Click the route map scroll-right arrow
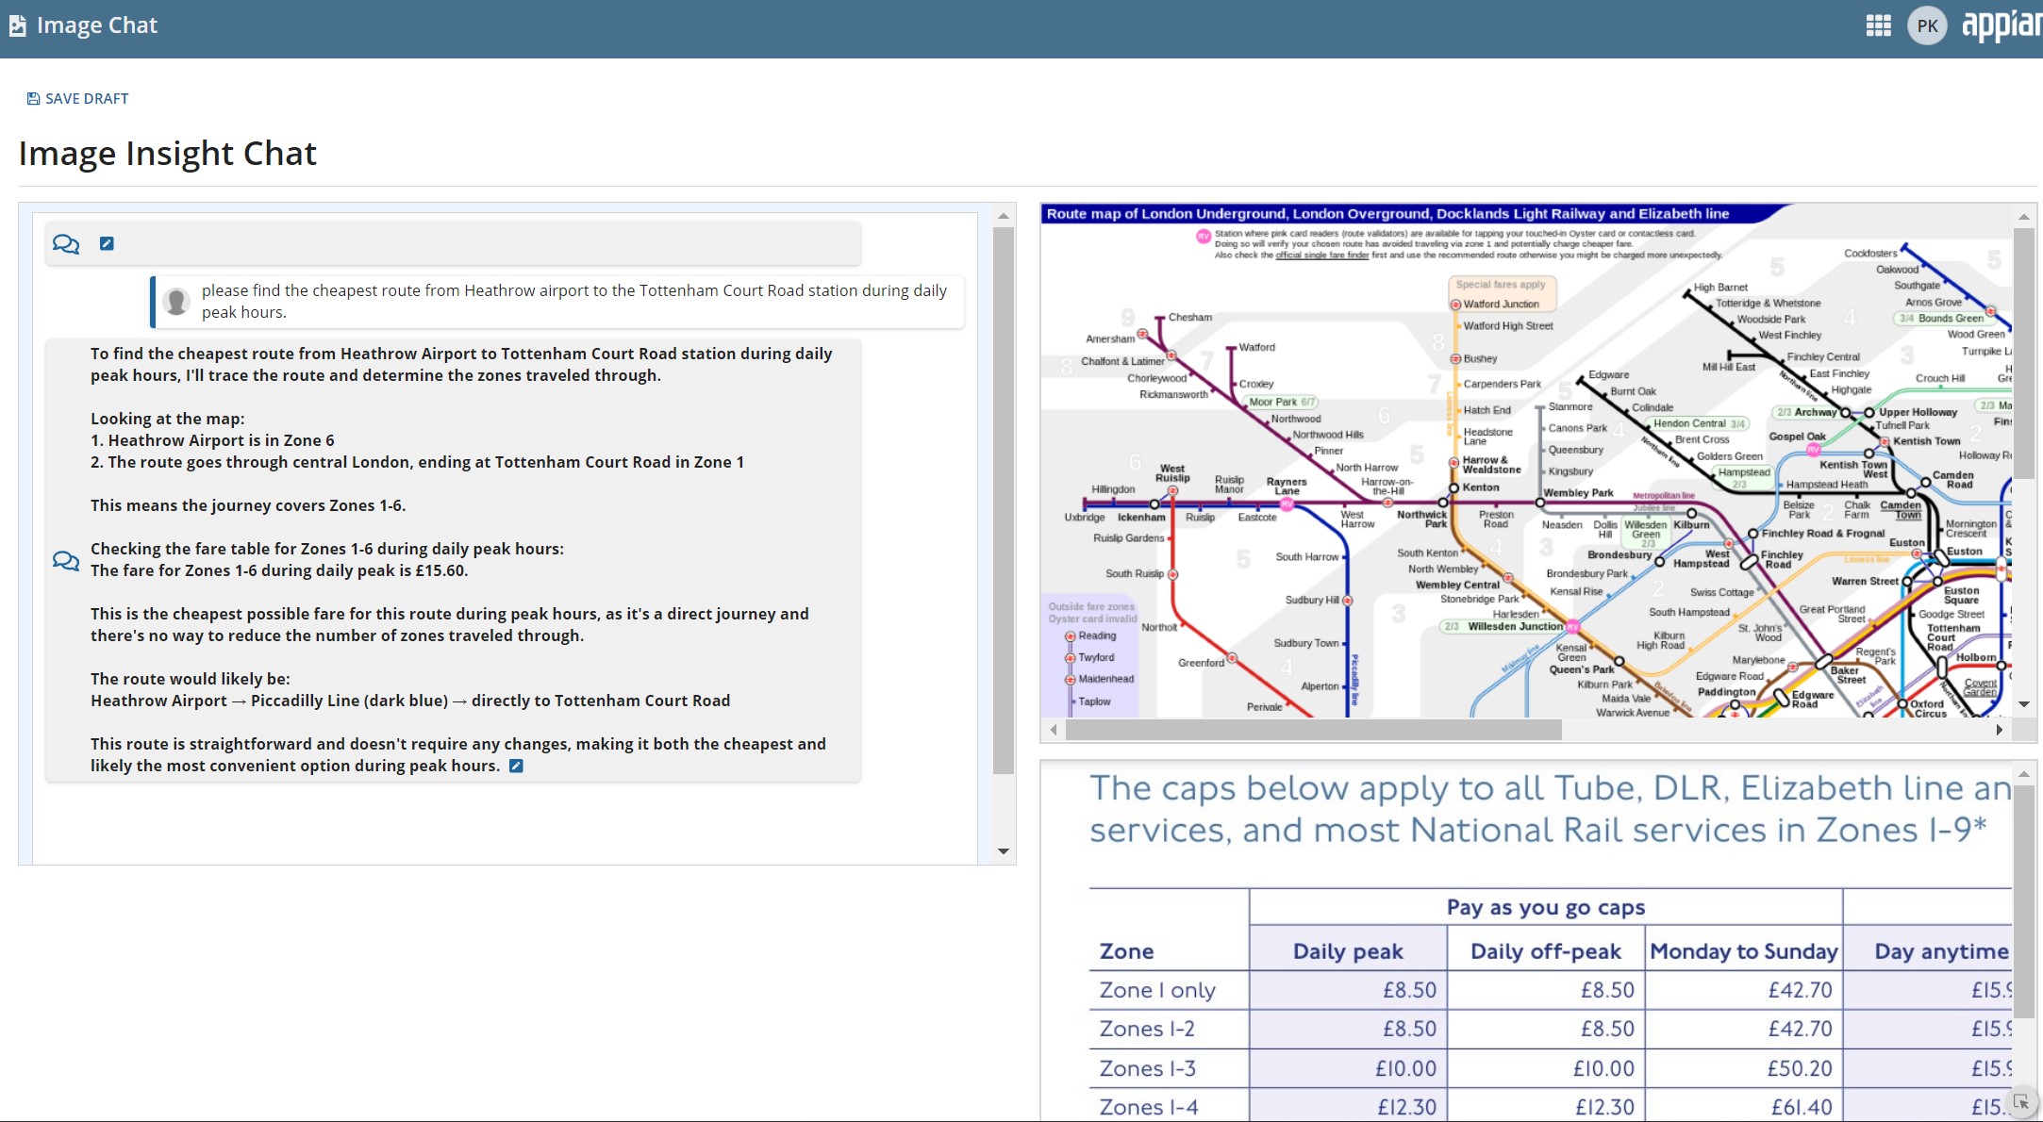The width and height of the screenshot is (2043, 1122). [1999, 730]
